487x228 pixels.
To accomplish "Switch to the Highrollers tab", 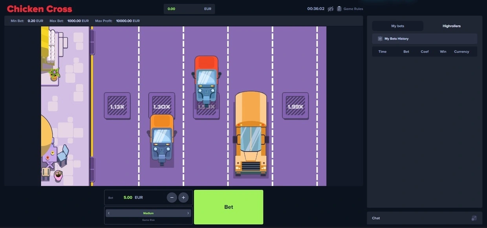I will pyautogui.click(x=452, y=26).
